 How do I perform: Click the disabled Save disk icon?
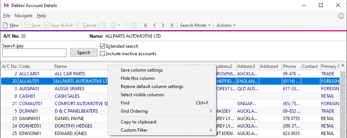tap(27, 25)
